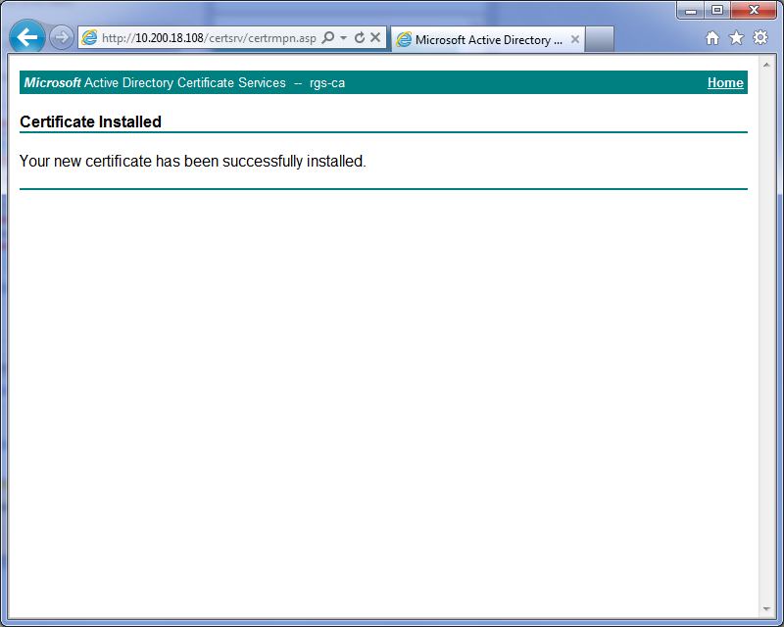Open the address bar autocomplete dropdown arrow

[x=344, y=37]
